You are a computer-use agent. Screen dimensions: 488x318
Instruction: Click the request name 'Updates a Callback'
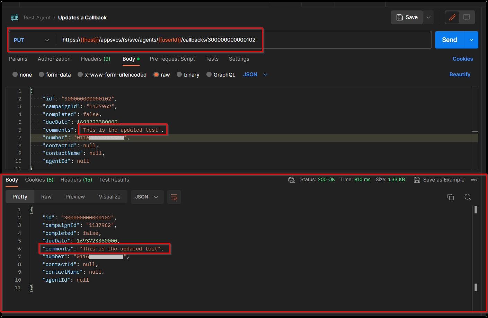tap(82, 18)
